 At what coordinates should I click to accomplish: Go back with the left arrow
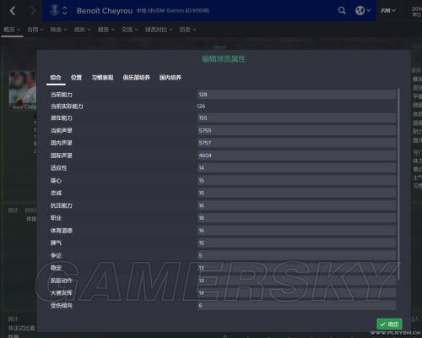pos(13,11)
